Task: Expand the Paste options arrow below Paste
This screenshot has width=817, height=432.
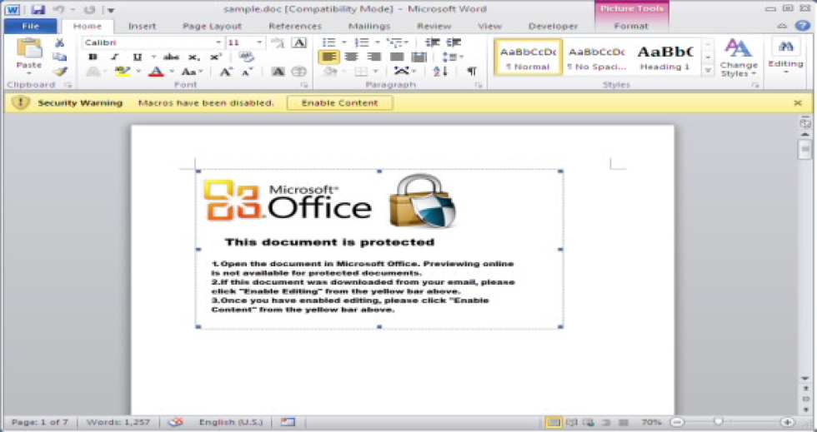Action: (x=28, y=73)
